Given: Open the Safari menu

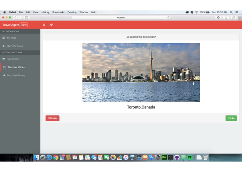Looking at the screenshot, I should (12, 12).
